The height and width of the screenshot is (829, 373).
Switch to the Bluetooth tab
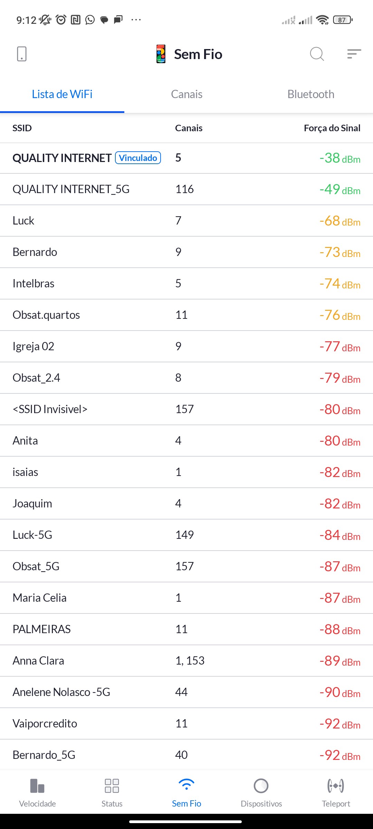(x=311, y=94)
